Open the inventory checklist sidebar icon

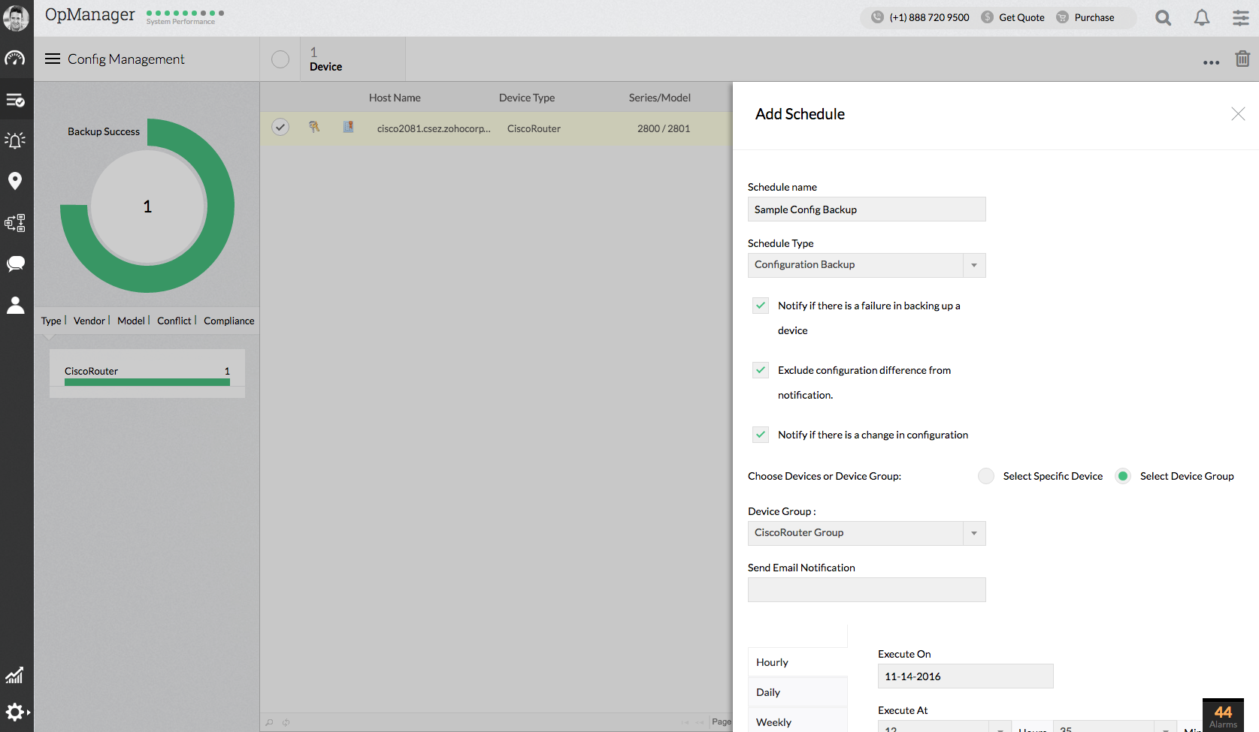pos(15,100)
